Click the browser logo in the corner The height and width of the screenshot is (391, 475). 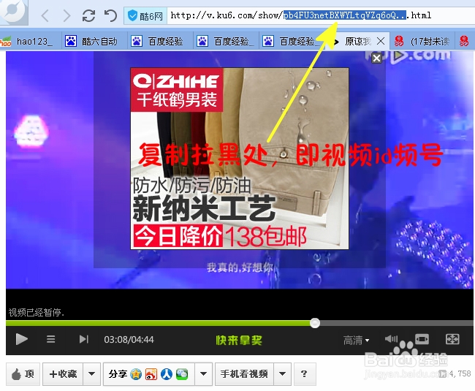click(x=14, y=11)
